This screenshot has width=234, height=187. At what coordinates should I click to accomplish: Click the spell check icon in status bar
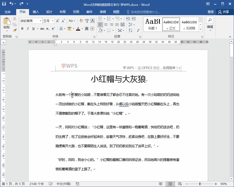point(51,184)
